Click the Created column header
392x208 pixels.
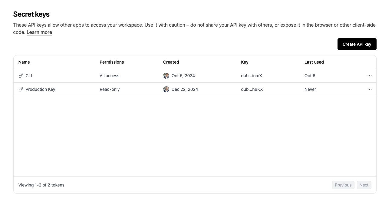(x=171, y=62)
